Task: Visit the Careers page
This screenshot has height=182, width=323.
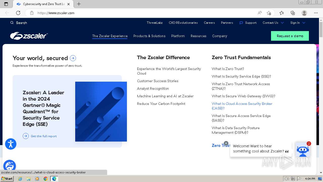Action: [209, 23]
